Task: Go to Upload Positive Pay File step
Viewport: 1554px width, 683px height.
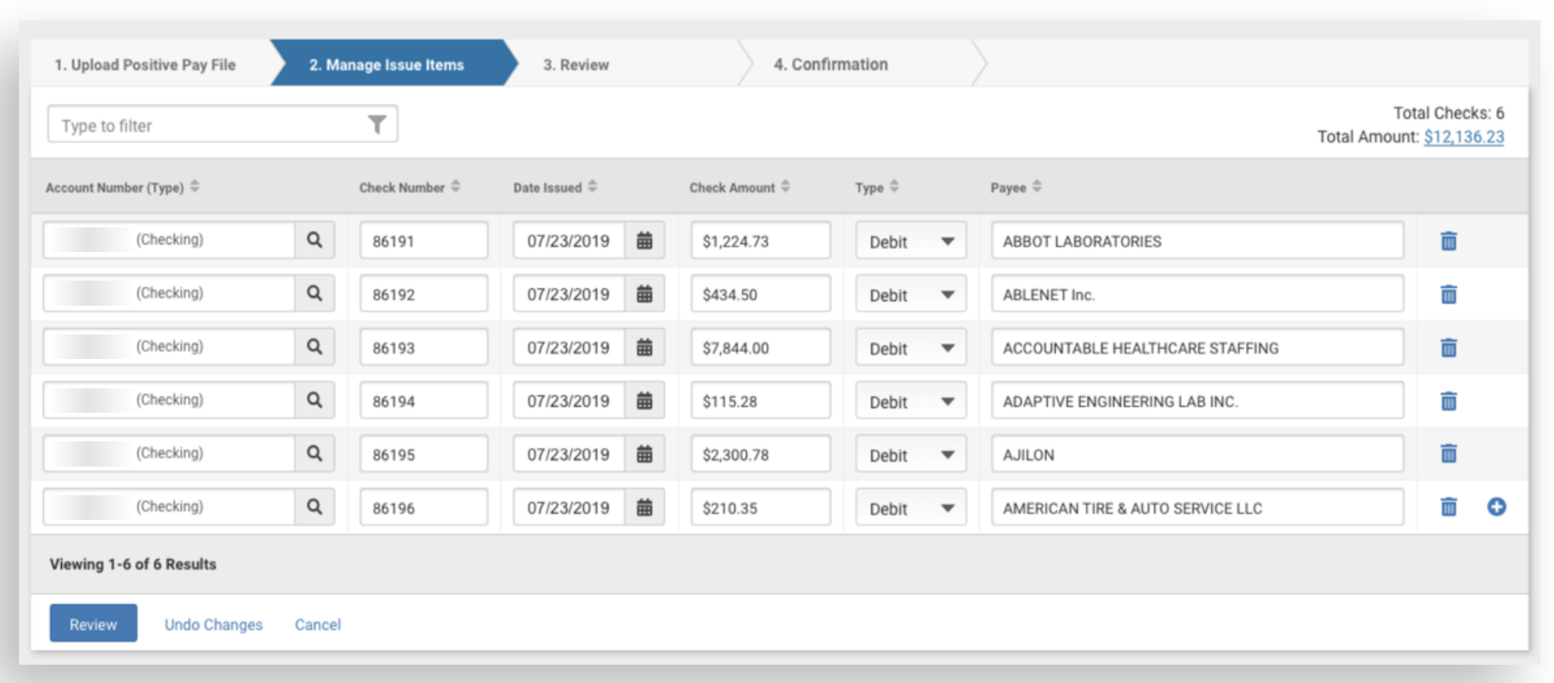Action: pyautogui.click(x=145, y=65)
